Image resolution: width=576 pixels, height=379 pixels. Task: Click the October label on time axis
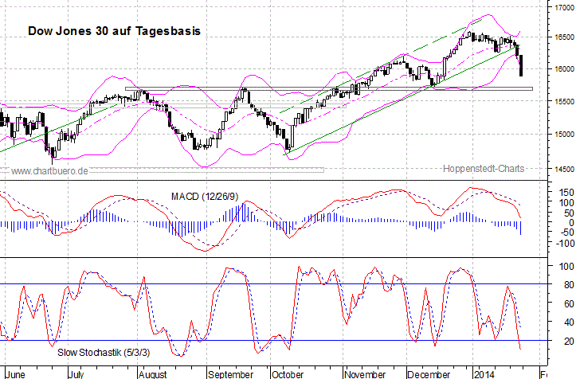point(288,374)
